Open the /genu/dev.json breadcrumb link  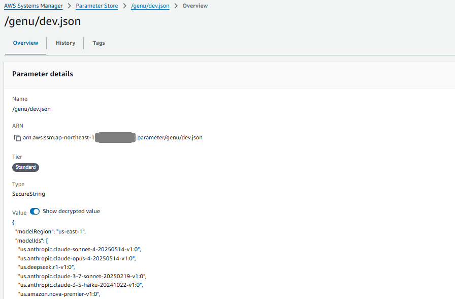pyautogui.click(x=150, y=6)
